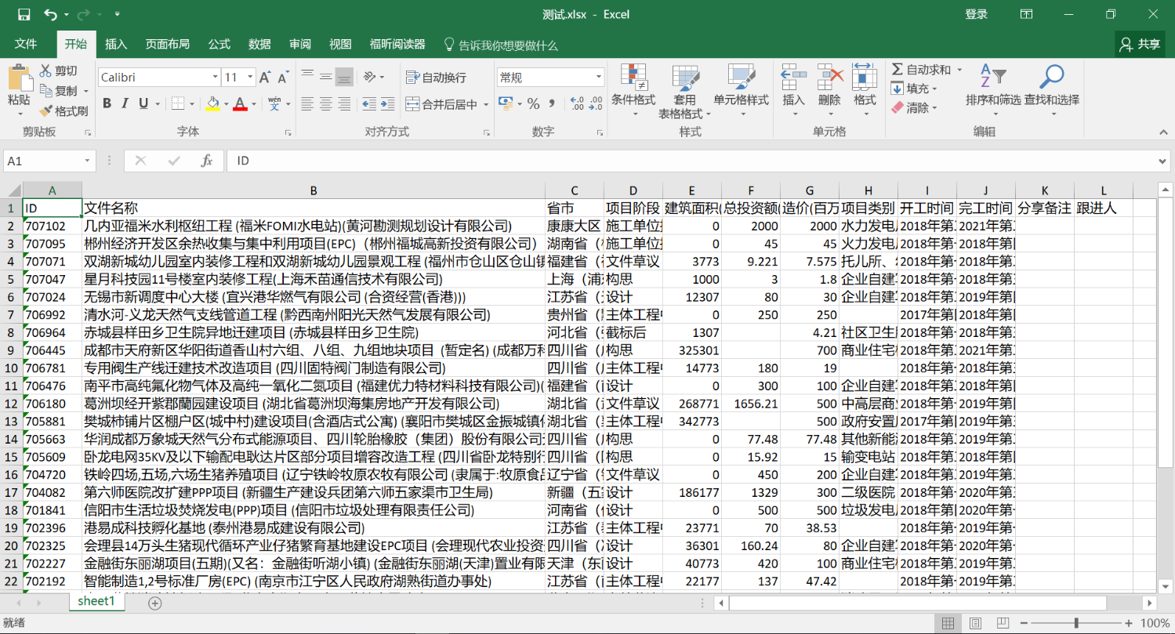Expand the formula bar
The image size is (1175, 634).
pos(1163,161)
